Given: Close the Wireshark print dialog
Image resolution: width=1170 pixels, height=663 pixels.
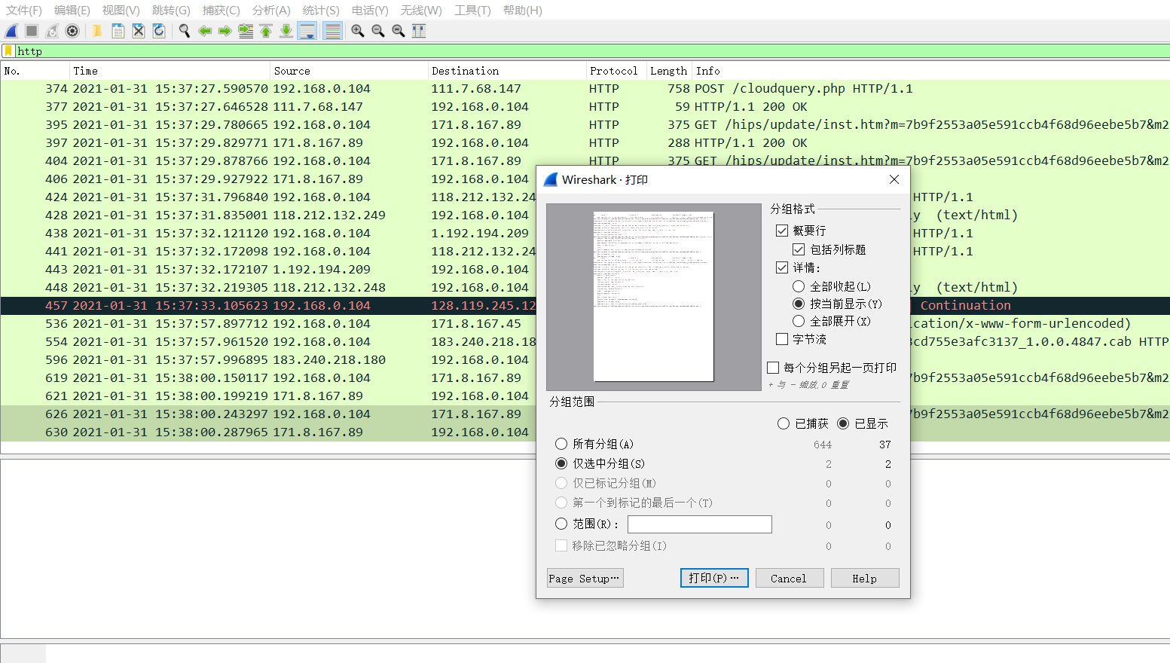Looking at the screenshot, I should [894, 179].
